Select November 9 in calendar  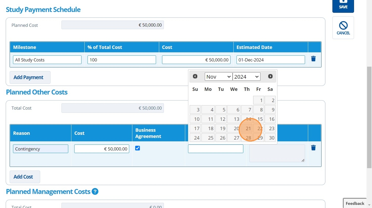(x=270, y=110)
